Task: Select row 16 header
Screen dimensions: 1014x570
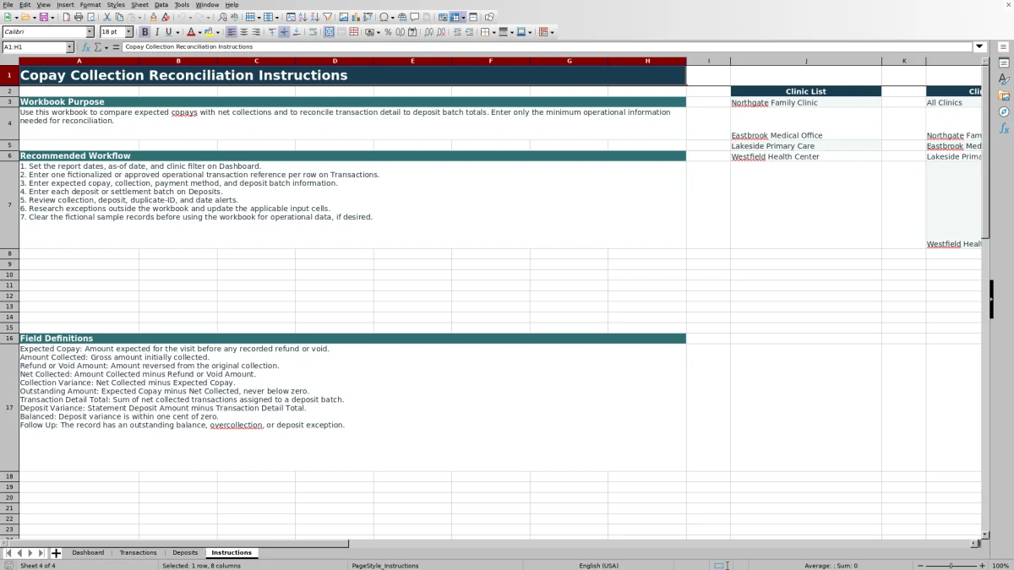Action: pos(9,339)
